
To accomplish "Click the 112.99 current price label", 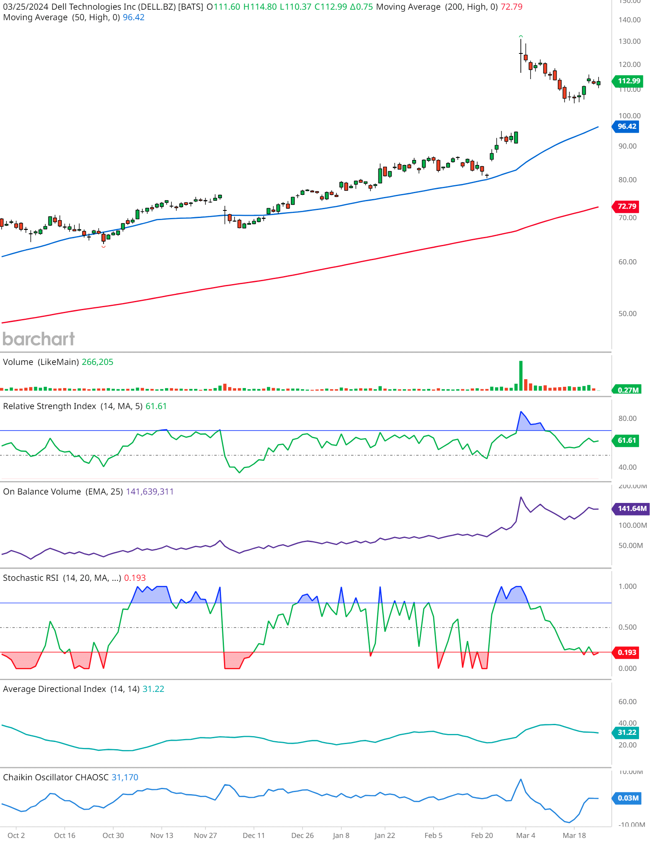I will coord(628,81).
